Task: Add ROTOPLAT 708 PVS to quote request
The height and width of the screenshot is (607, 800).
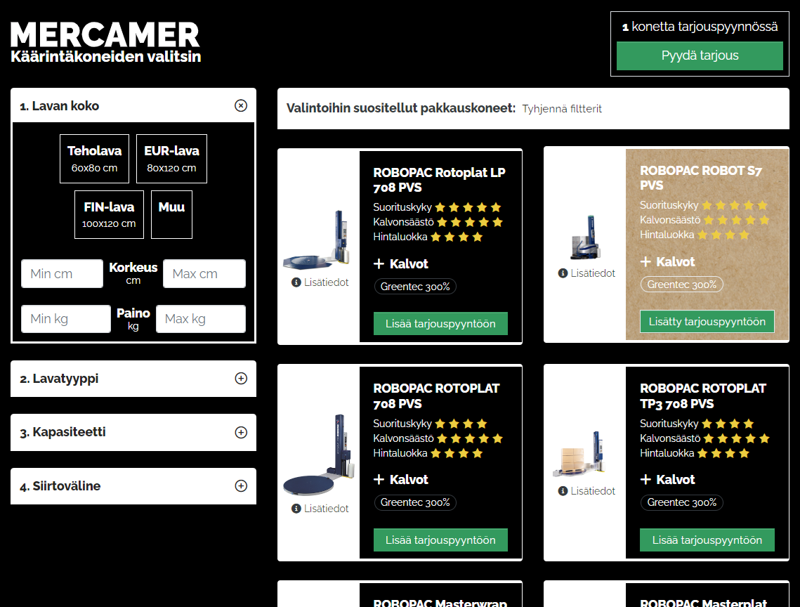Action: click(x=440, y=540)
